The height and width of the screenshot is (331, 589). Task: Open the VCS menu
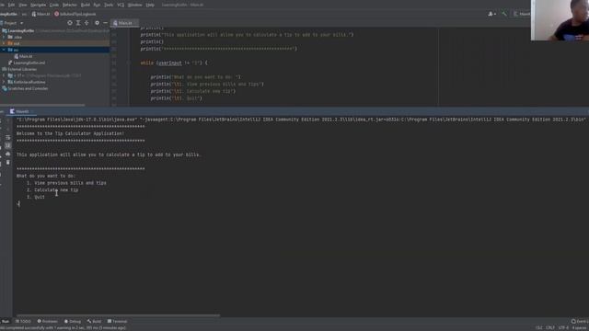pos(121,5)
